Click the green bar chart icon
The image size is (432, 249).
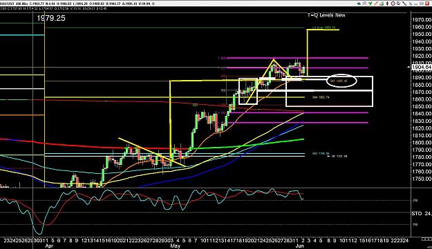[382, 3]
